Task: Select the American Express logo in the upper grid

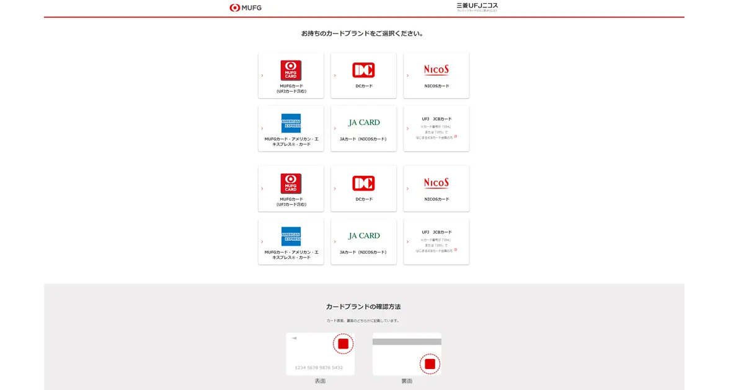Action: pos(291,123)
